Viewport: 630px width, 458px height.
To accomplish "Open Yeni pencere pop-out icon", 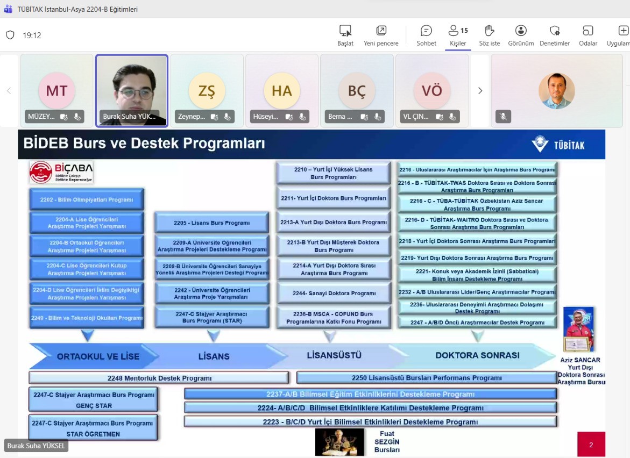I will pyautogui.click(x=381, y=31).
